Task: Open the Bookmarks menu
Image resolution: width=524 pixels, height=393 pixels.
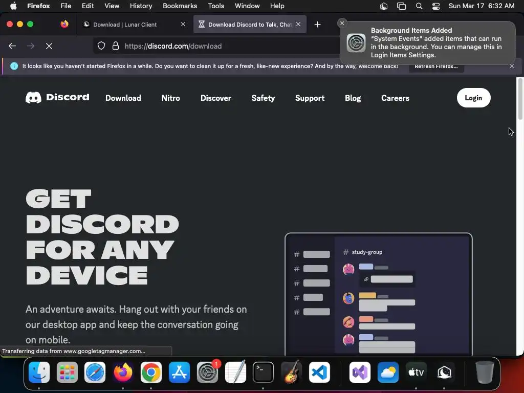Action: point(180,6)
